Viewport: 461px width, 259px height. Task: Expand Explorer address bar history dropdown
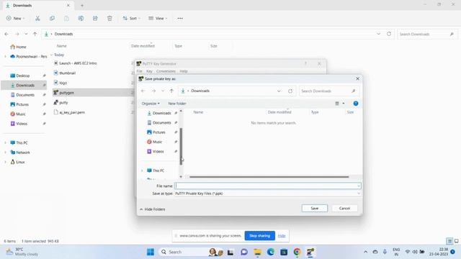tap(378, 34)
